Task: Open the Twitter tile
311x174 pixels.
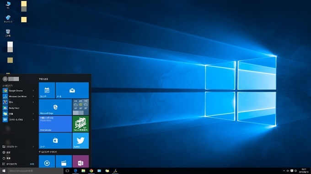Action: (x=80, y=141)
